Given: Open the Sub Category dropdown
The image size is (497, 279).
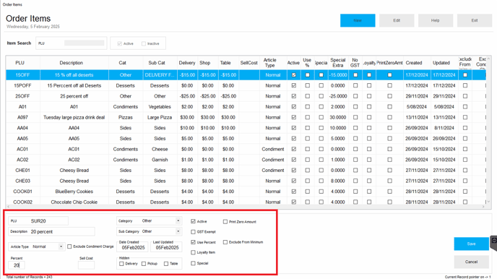Looking at the screenshot, I should (178, 231).
